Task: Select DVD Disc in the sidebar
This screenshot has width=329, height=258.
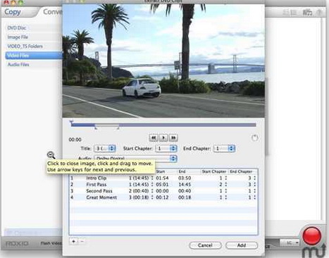Action: pyautogui.click(x=16, y=27)
